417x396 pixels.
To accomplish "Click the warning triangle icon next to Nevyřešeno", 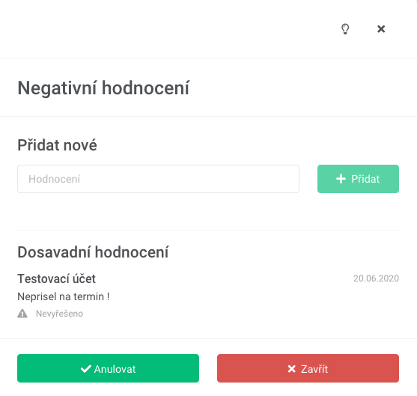I will pos(22,314).
